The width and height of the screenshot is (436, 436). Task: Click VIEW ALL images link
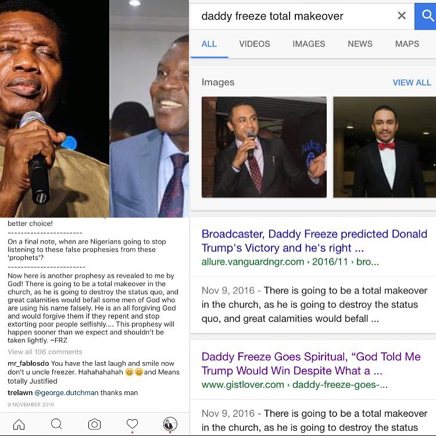(x=412, y=83)
